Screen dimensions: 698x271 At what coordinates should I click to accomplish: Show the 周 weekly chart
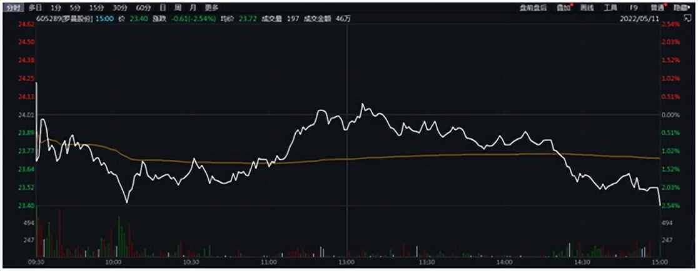pos(178,7)
